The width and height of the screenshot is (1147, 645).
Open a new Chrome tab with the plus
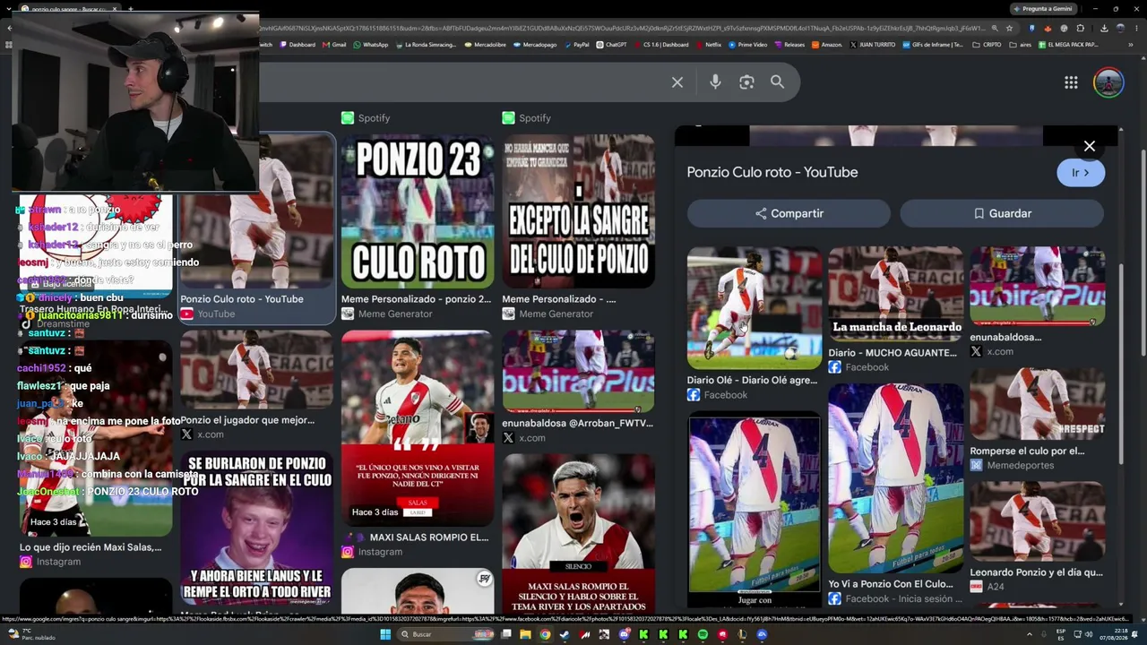click(x=131, y=9)
